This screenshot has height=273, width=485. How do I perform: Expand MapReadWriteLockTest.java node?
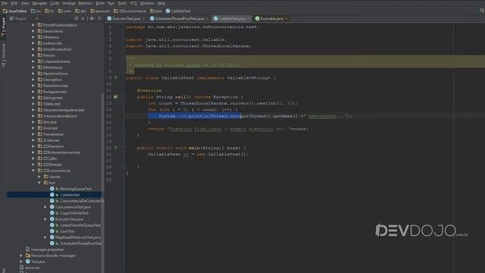click(x=45, y=237)
